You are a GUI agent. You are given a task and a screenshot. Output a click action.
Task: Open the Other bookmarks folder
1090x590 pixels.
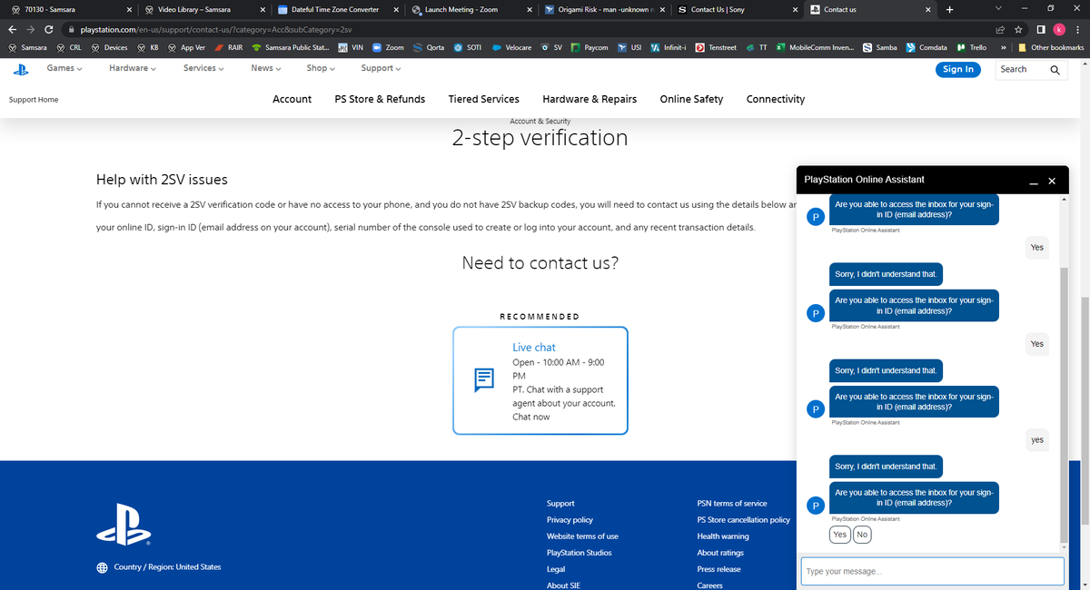coord(1052,47)
